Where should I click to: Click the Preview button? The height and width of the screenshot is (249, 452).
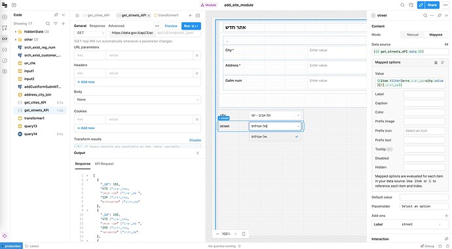pos(171,26)
